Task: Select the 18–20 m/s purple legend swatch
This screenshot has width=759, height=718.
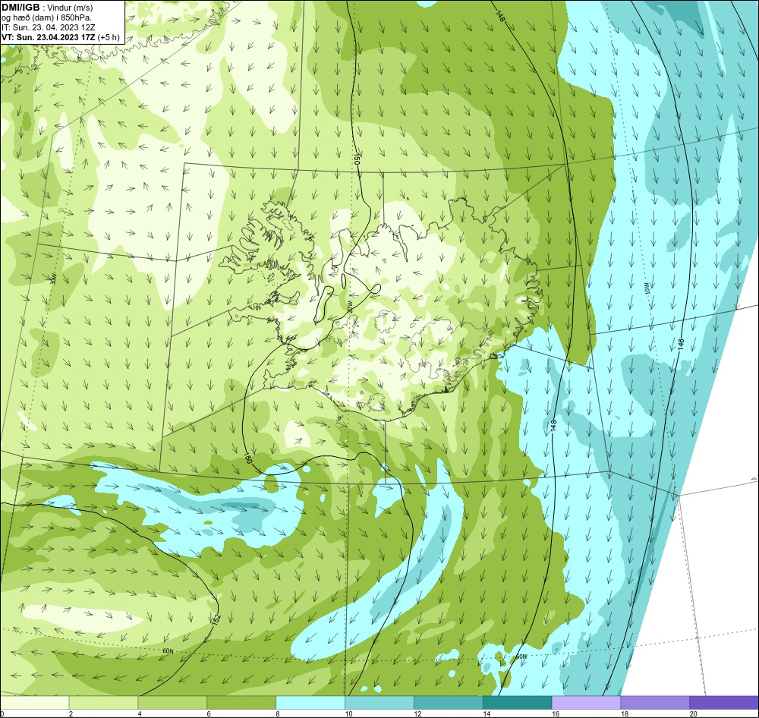Action: tap(656, 702)
